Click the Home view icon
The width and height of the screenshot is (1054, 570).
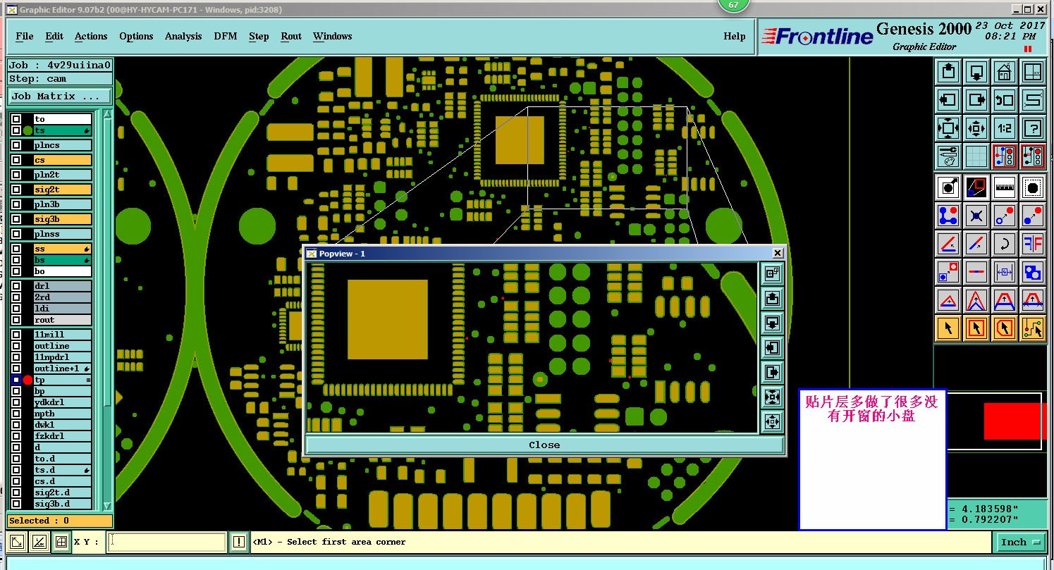pyautogui.click(x=1005, y=71)
